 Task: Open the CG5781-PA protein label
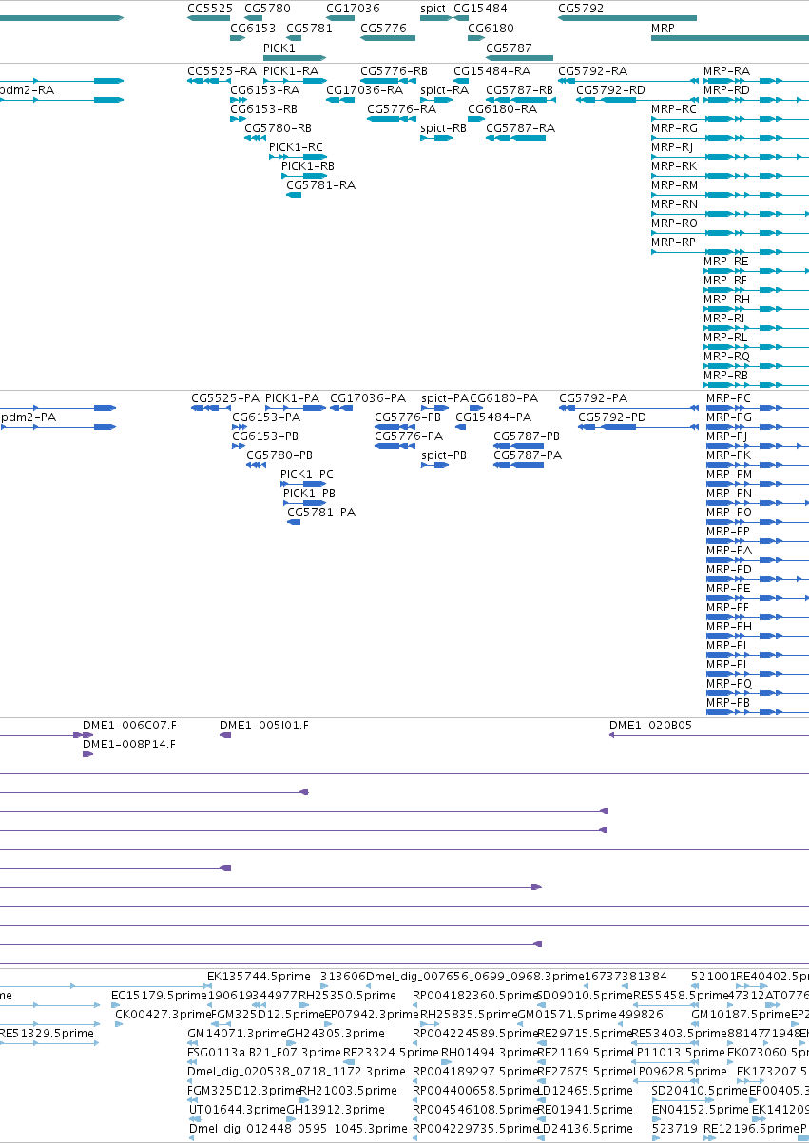321,513
